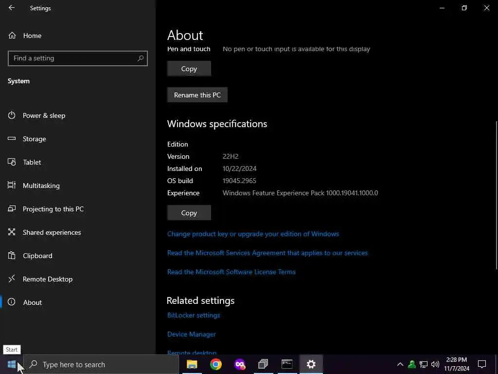This screenshot has width=498, height=374.
Task: Click the taskbar search box
Action: [101, 364]
